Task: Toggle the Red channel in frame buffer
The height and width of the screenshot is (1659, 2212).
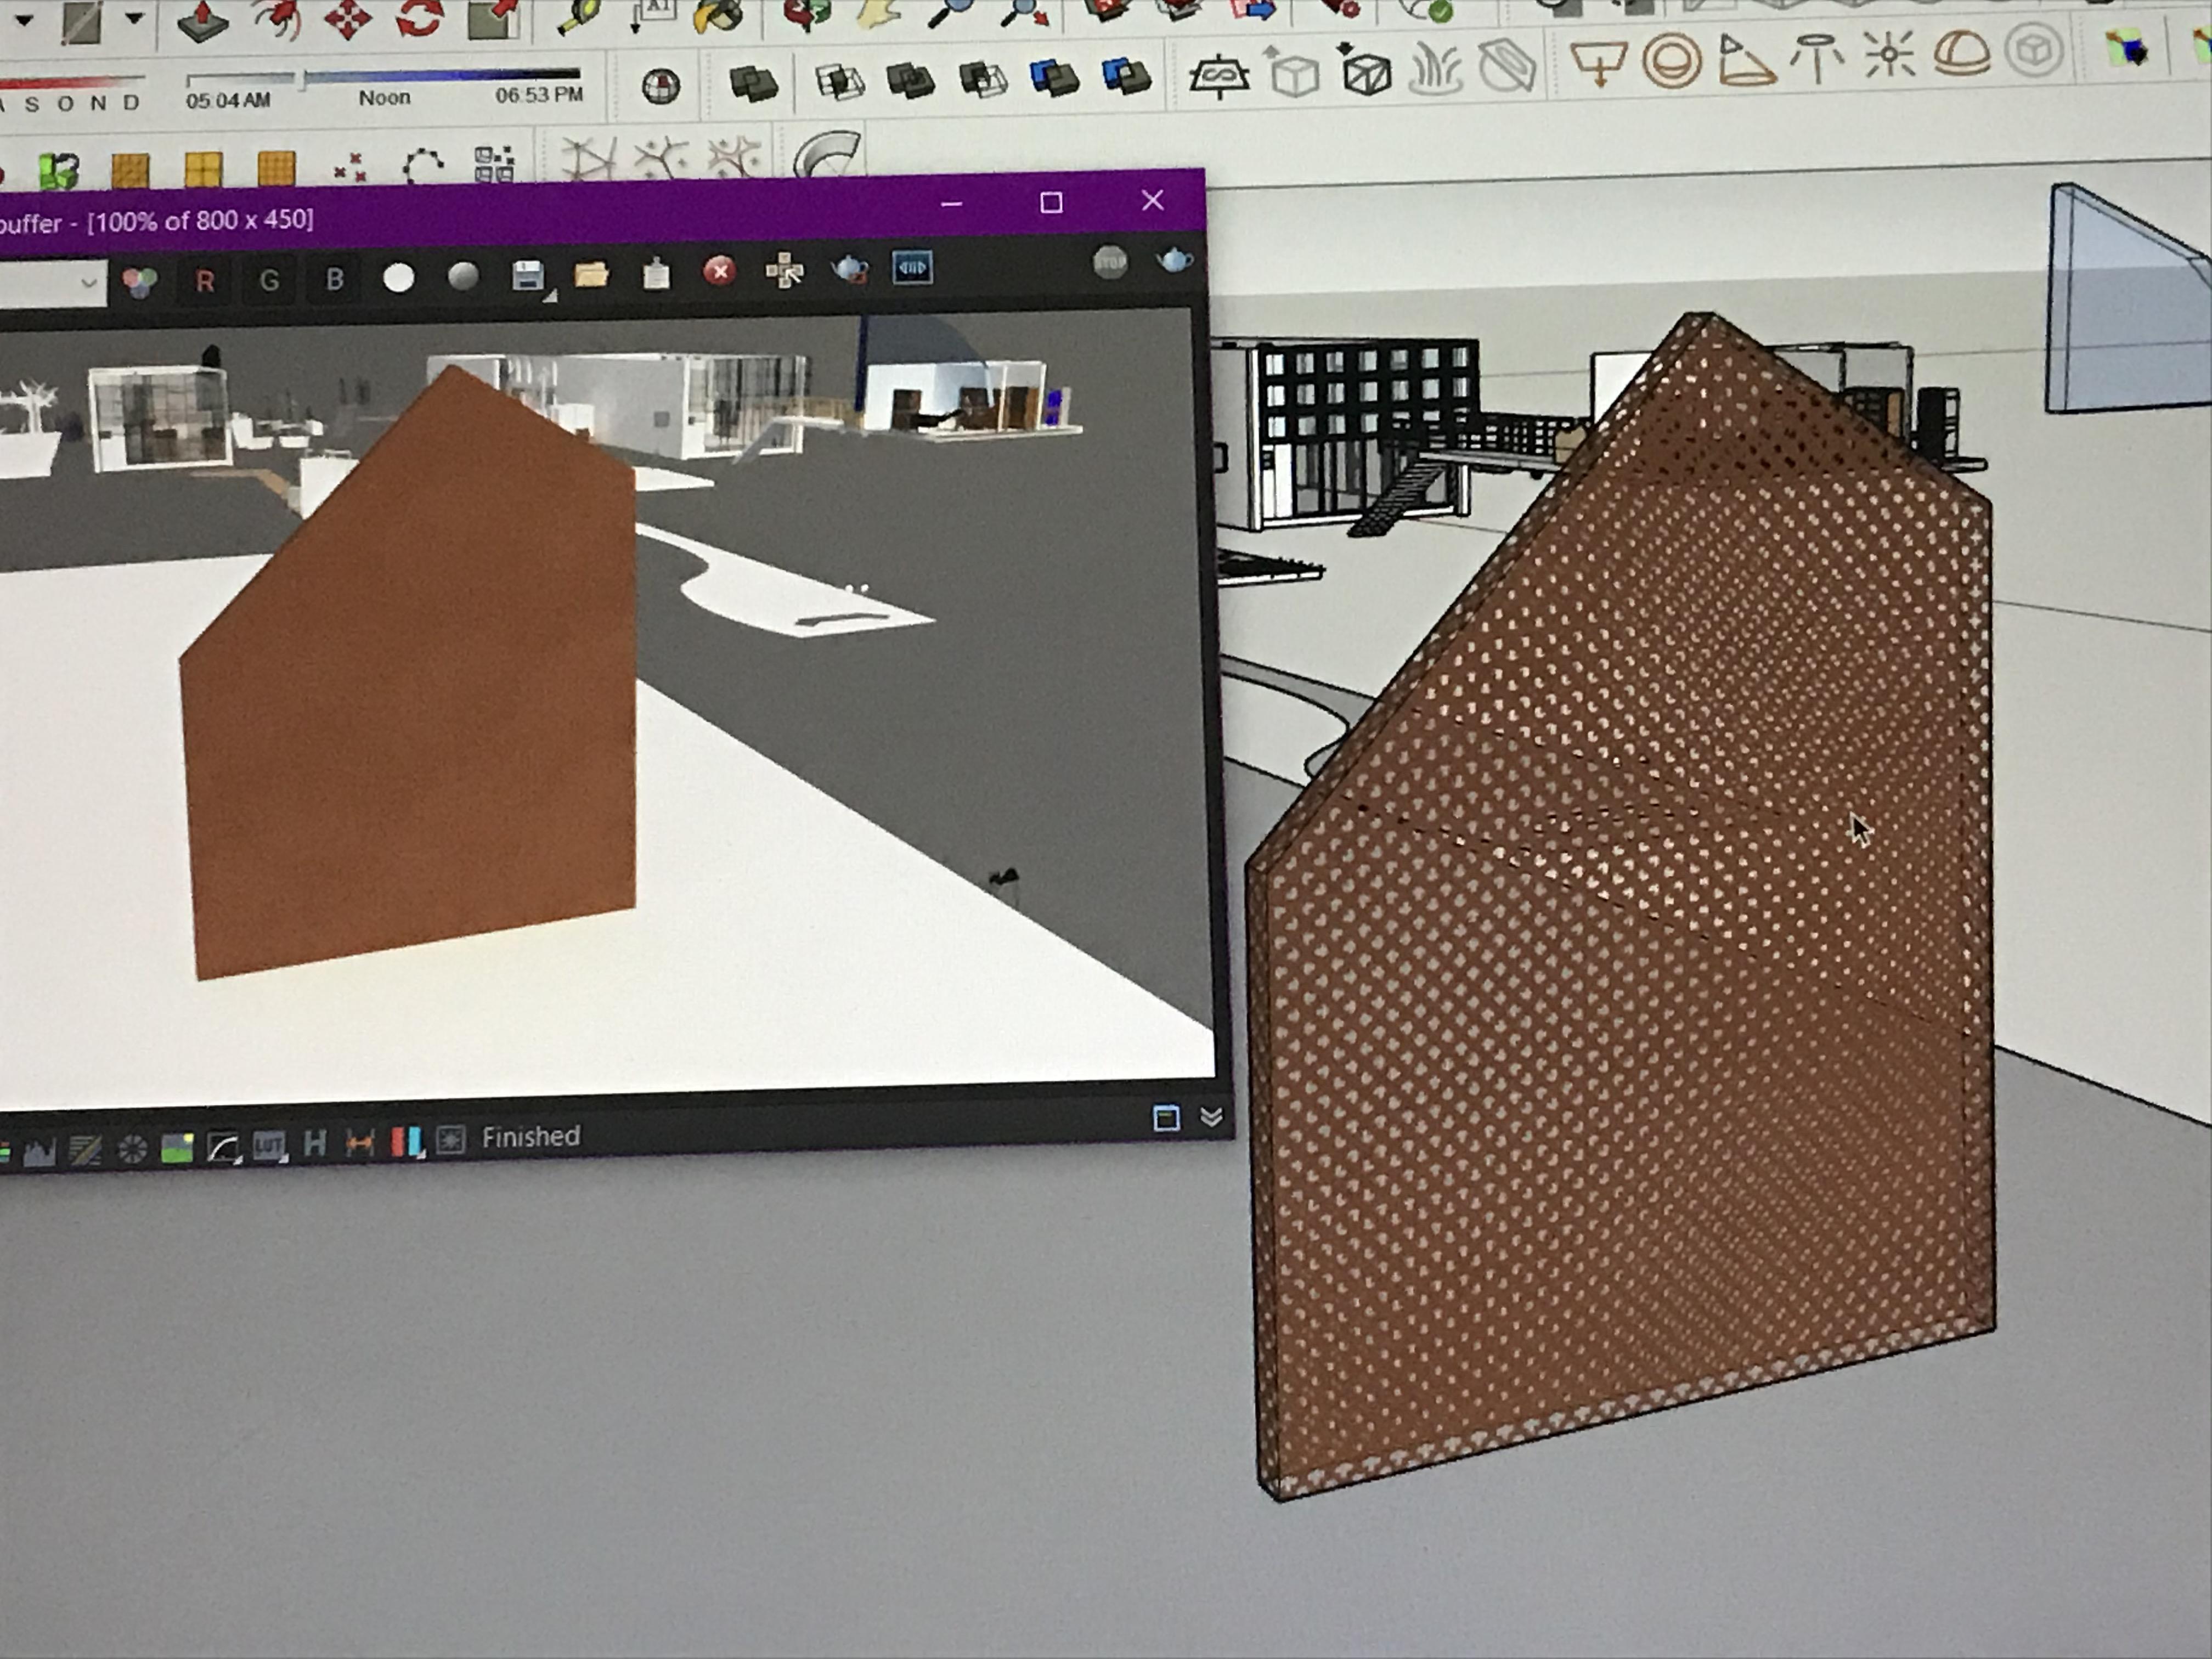Action: [x=205, y=282]
